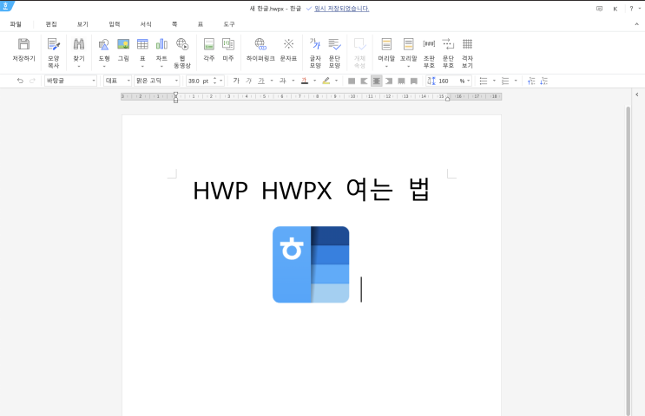The image size is (645, 416).
Task: Set justify alignment
Action: click(352, 81)
